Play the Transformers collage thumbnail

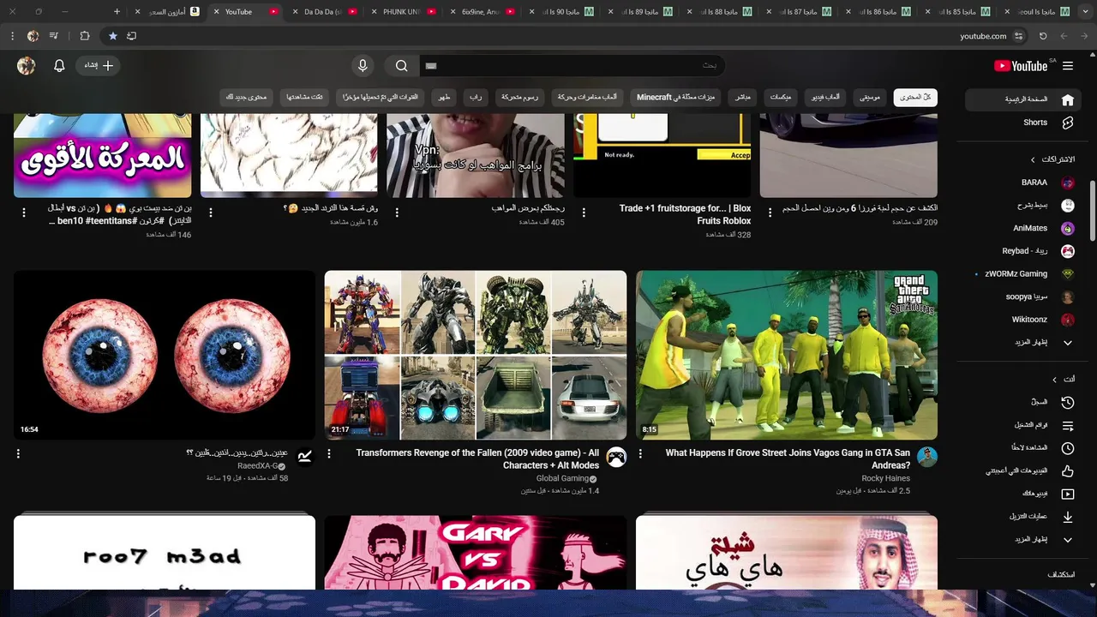476,355
